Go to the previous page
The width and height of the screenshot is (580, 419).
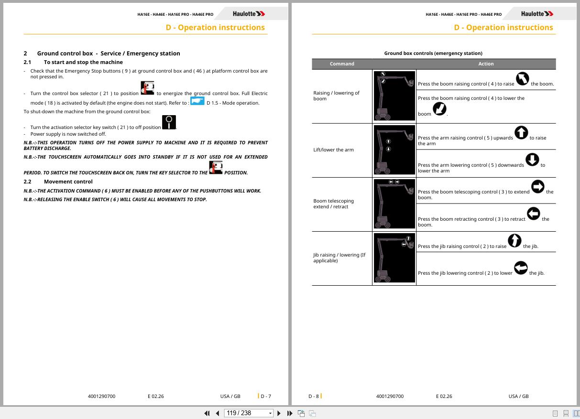[218, 413]
